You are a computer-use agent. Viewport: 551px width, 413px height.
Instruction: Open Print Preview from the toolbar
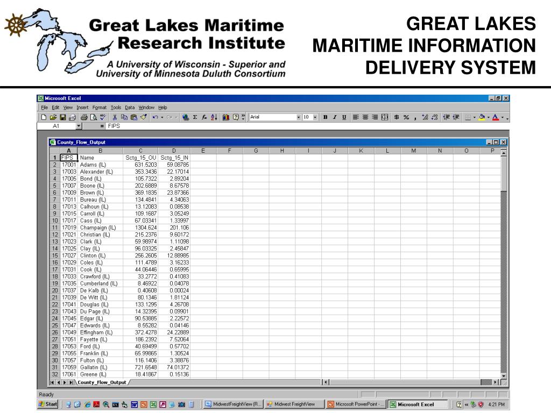pos(94,117)
